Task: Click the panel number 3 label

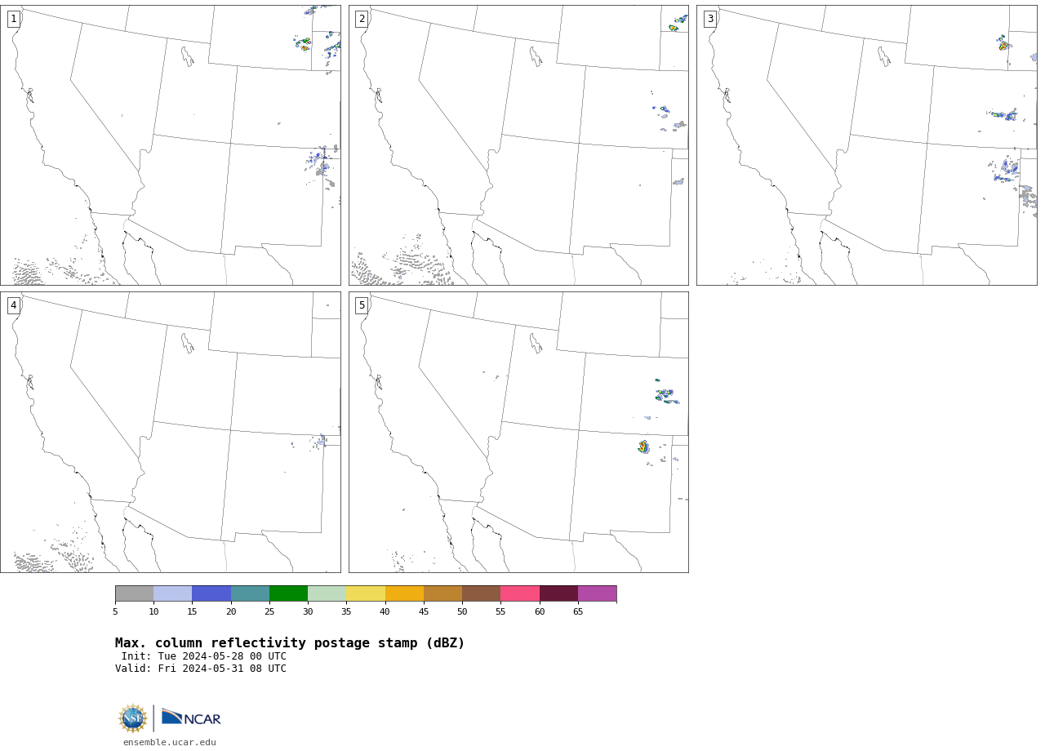Action: point(710,19)
